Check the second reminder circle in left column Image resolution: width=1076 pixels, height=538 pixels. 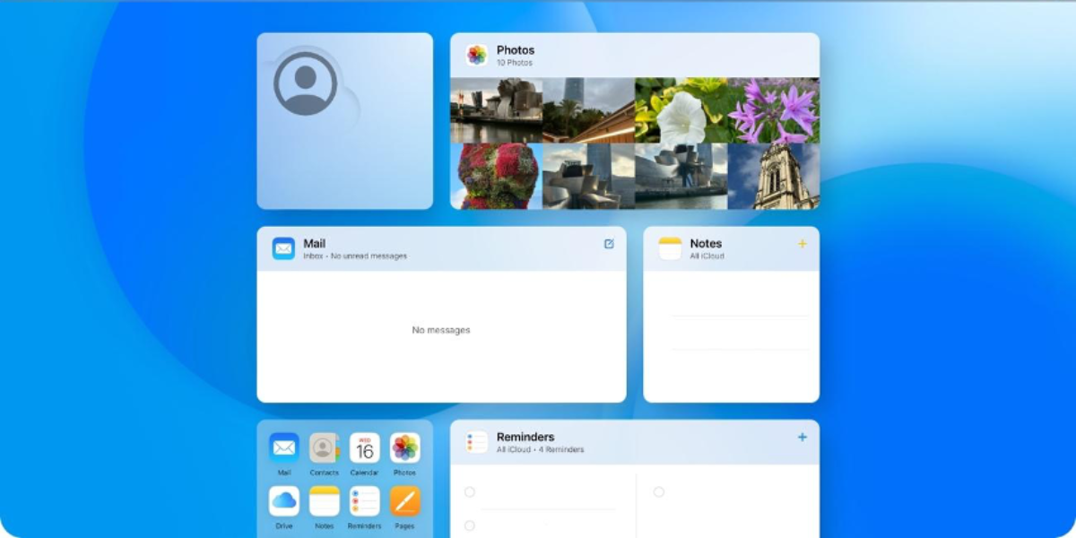470,525
